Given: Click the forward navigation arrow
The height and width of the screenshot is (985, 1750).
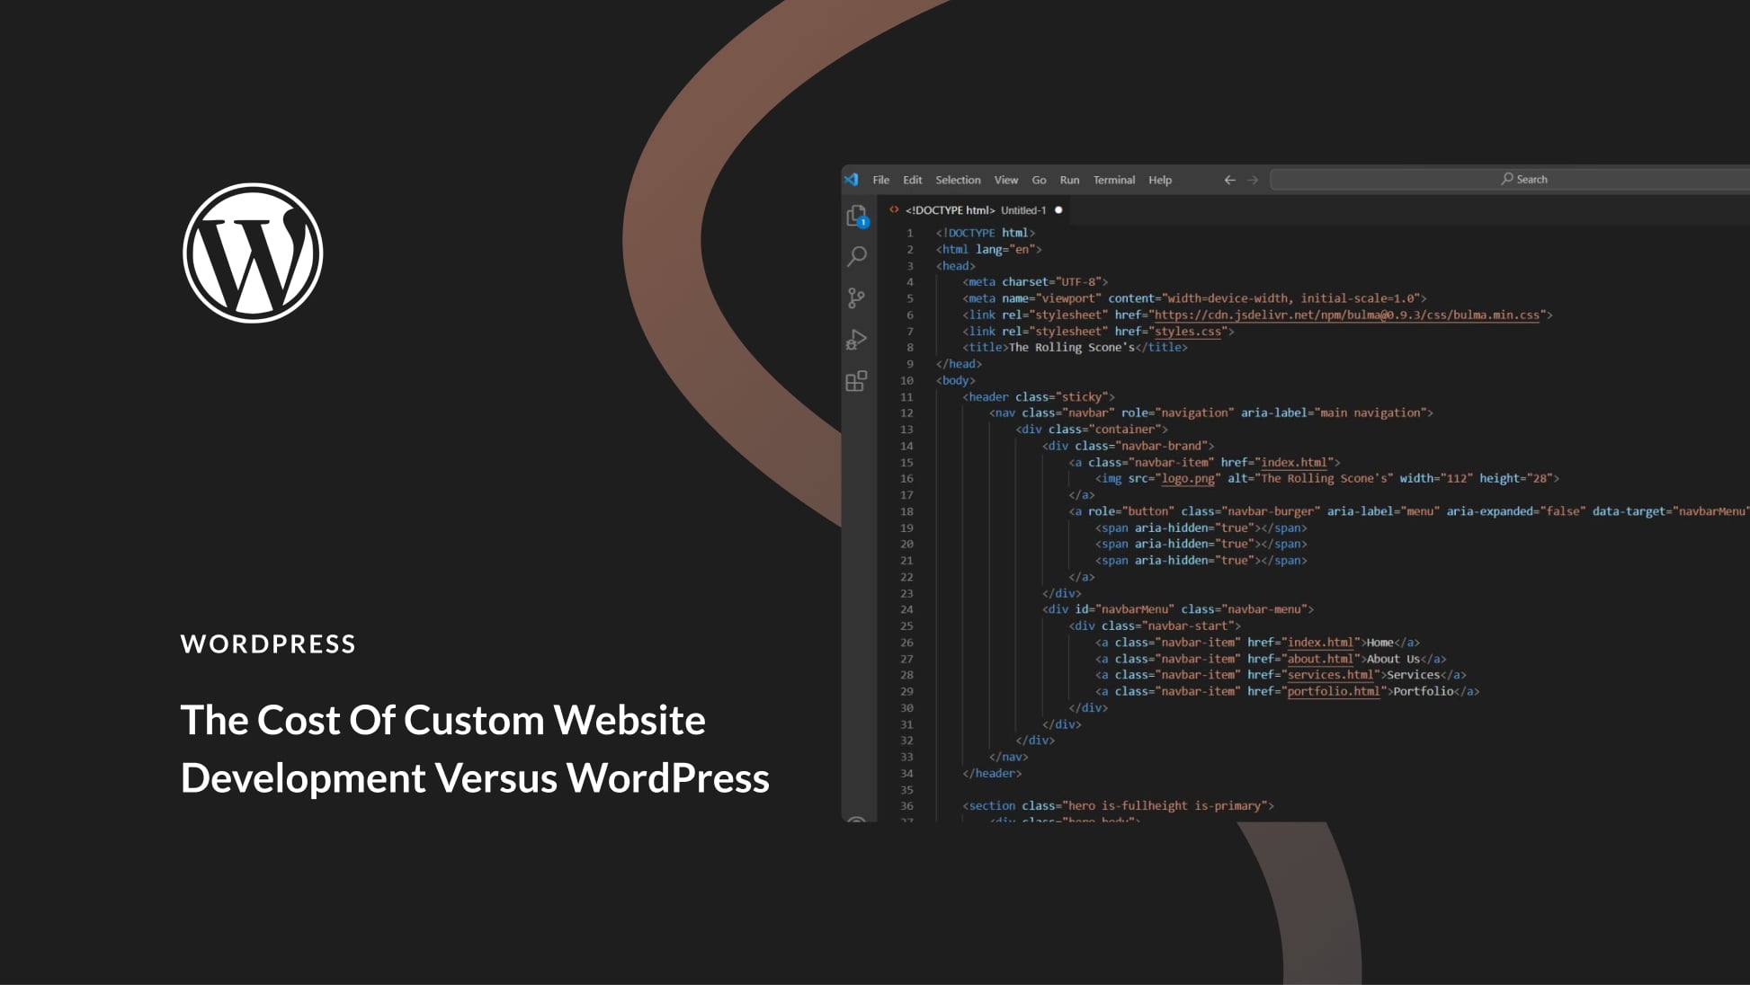Looking at the screenshot, I should click(x=1254, y=180).
